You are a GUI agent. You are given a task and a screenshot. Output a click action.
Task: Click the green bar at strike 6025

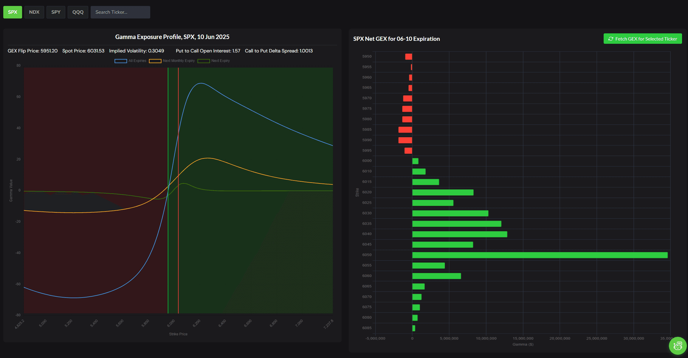pos(433,203)
